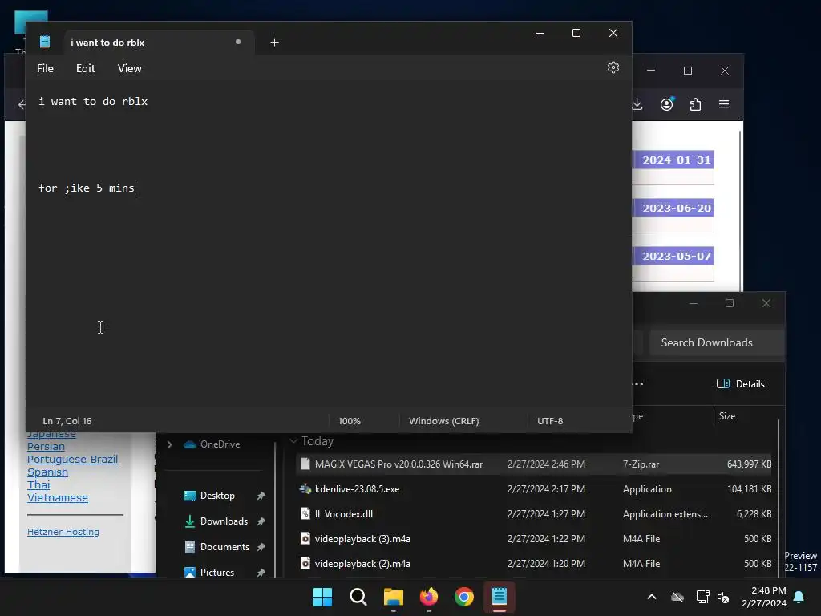Collapse the Today group chevron
This screenshot has height=616, width=821.
293,441
